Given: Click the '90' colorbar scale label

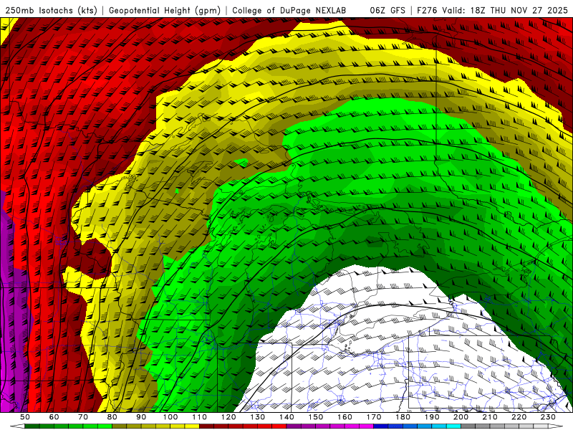Looking at the screenshot, I should [x=141, y=417].
